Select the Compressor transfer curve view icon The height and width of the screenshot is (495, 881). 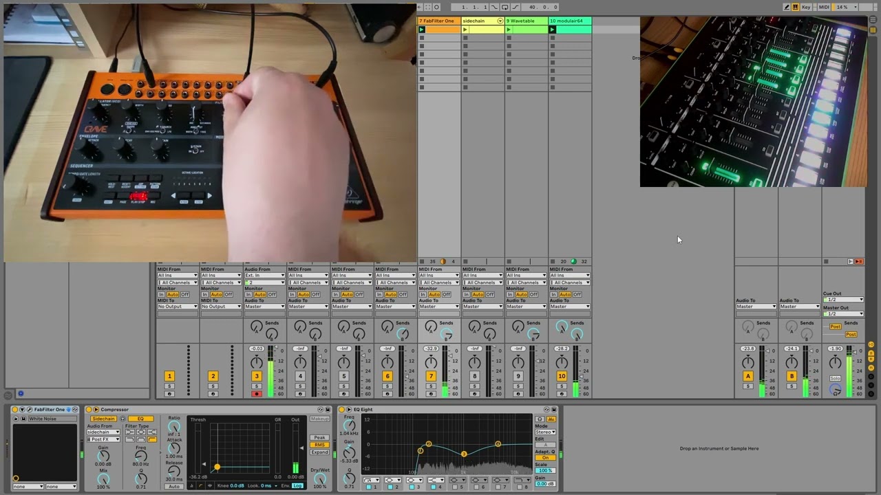click(x=200, y=485)
